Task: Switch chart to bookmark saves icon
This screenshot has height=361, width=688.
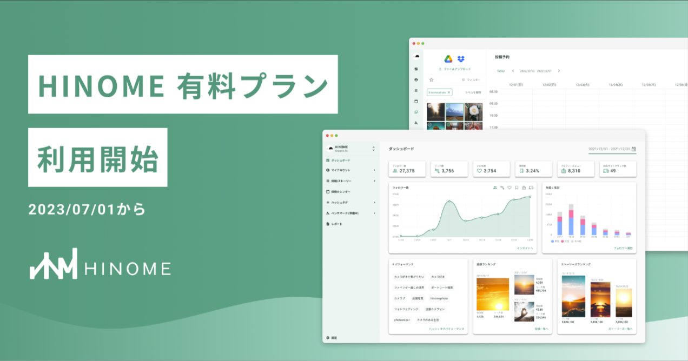Action: coord(517,188)
